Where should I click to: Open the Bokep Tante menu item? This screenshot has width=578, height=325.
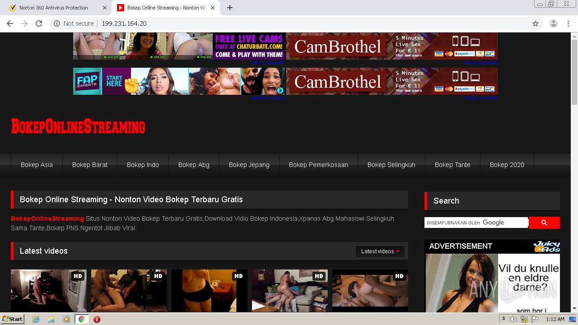452,165
